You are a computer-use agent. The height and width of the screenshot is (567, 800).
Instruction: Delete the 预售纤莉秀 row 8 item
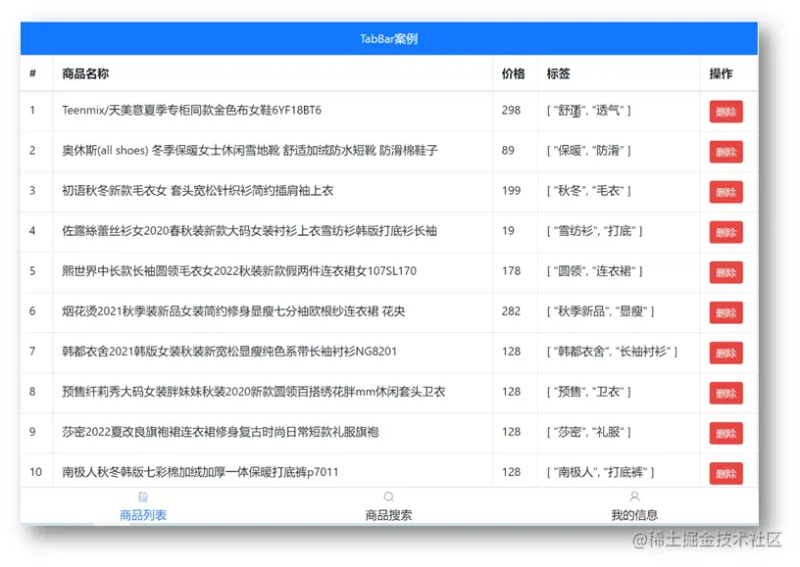pyautogui.click(x=725, y=394)
